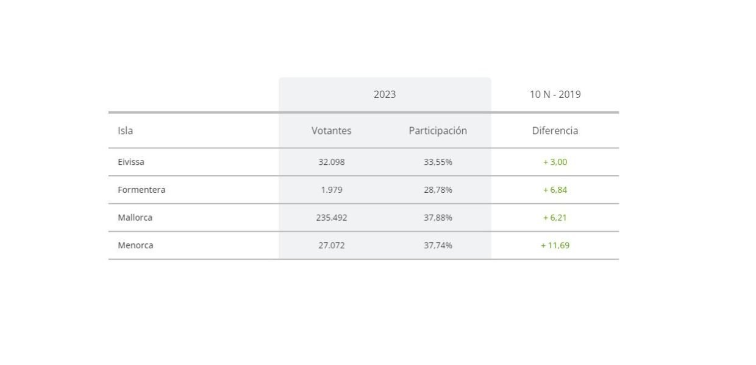The width and height of the screenshot is (756, 365).
Task: Click the 37,88% participation cell
Action: 438,217
